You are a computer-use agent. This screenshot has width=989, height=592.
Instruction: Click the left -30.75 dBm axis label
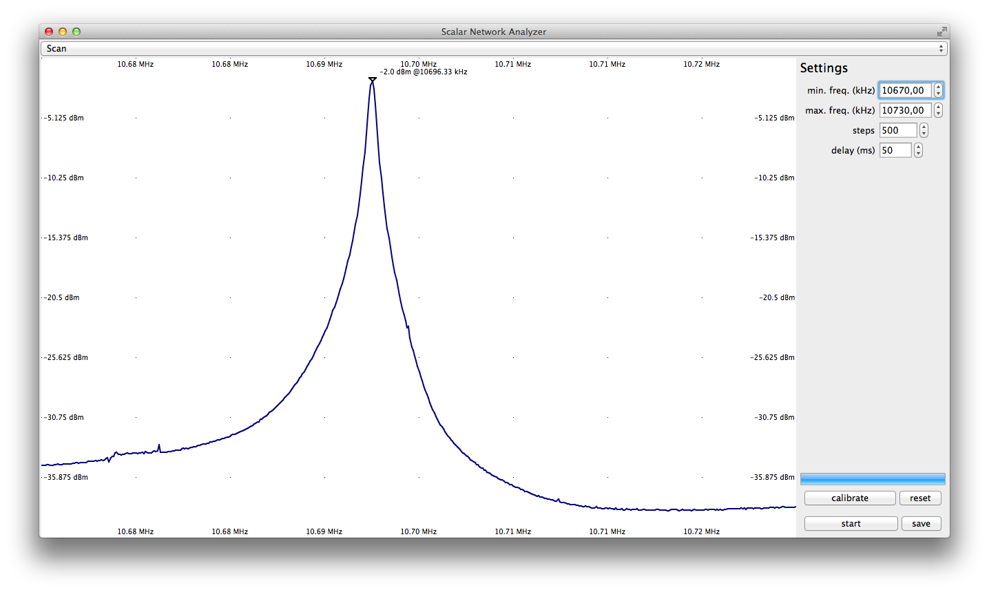(x=64, y=418)
